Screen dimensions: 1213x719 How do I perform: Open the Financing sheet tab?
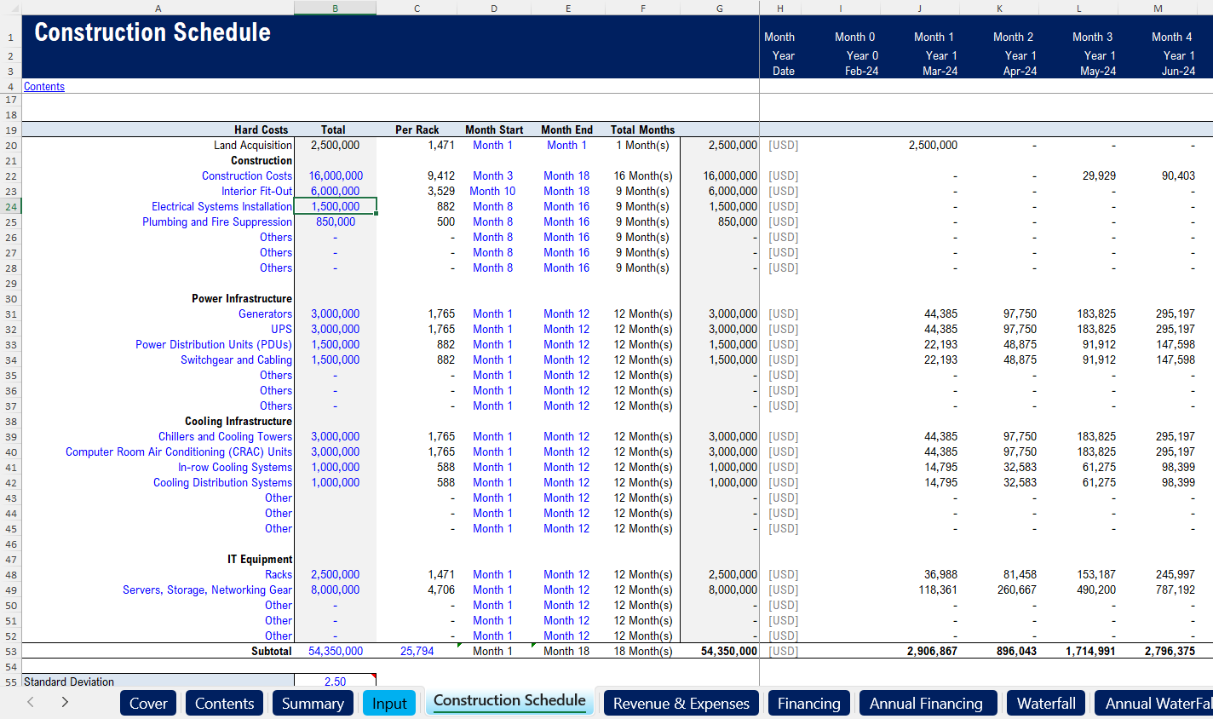click(808, 703)
